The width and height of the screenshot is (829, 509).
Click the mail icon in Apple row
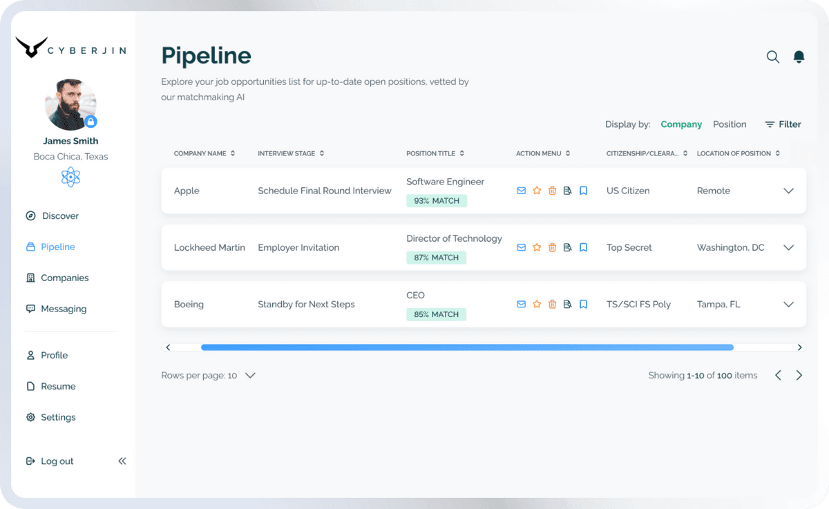click(x=522, y=191)
